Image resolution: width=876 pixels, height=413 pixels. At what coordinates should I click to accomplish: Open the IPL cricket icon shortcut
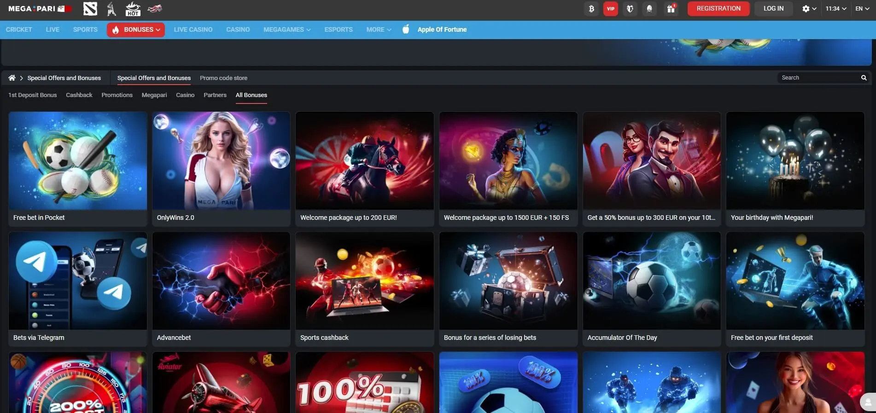(x=111, y=9)
